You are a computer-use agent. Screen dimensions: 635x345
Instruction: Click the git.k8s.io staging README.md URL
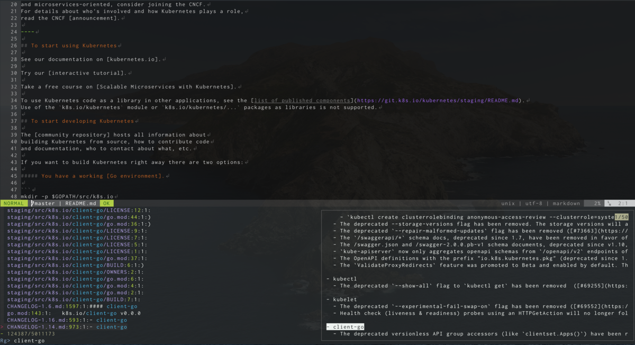tap(437, 101)
